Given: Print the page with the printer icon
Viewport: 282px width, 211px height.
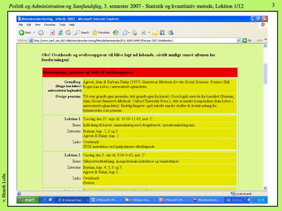Looking at the screenshot, I should [x=134, y=32].
